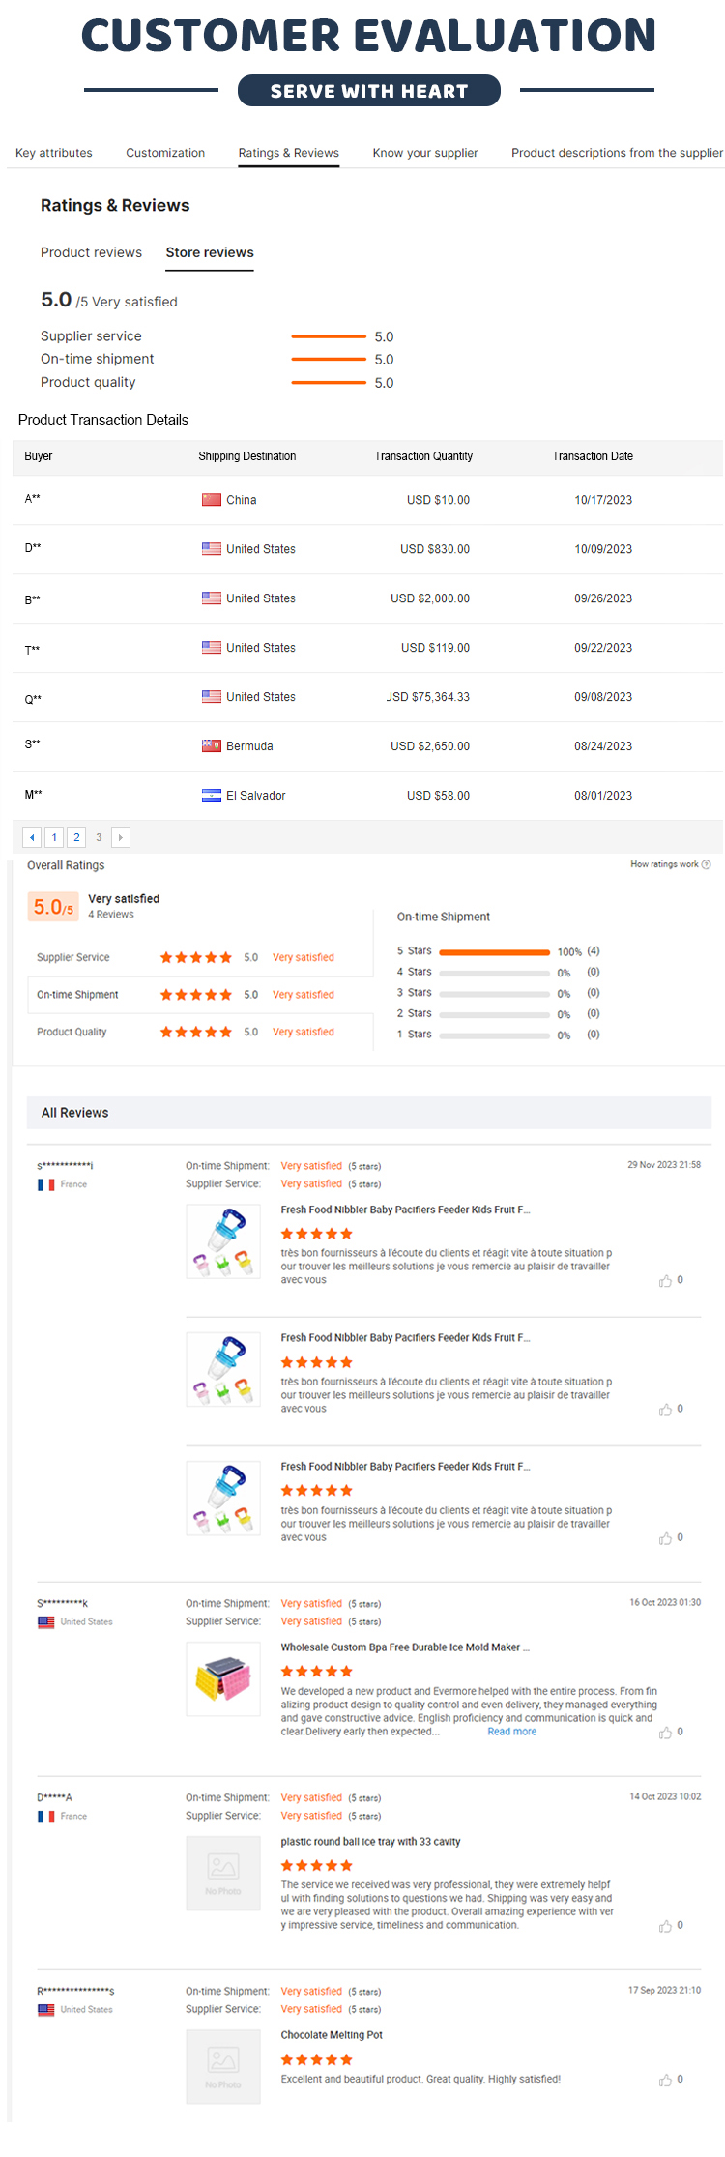Select the Customization tab

pos(165,153)
